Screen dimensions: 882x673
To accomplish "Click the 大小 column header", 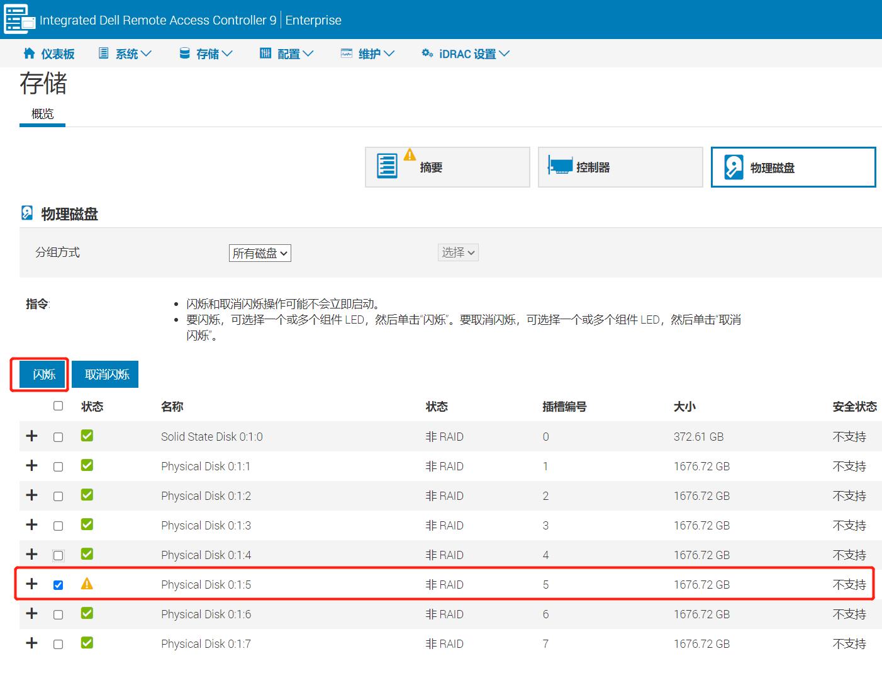I will (684, 407).
